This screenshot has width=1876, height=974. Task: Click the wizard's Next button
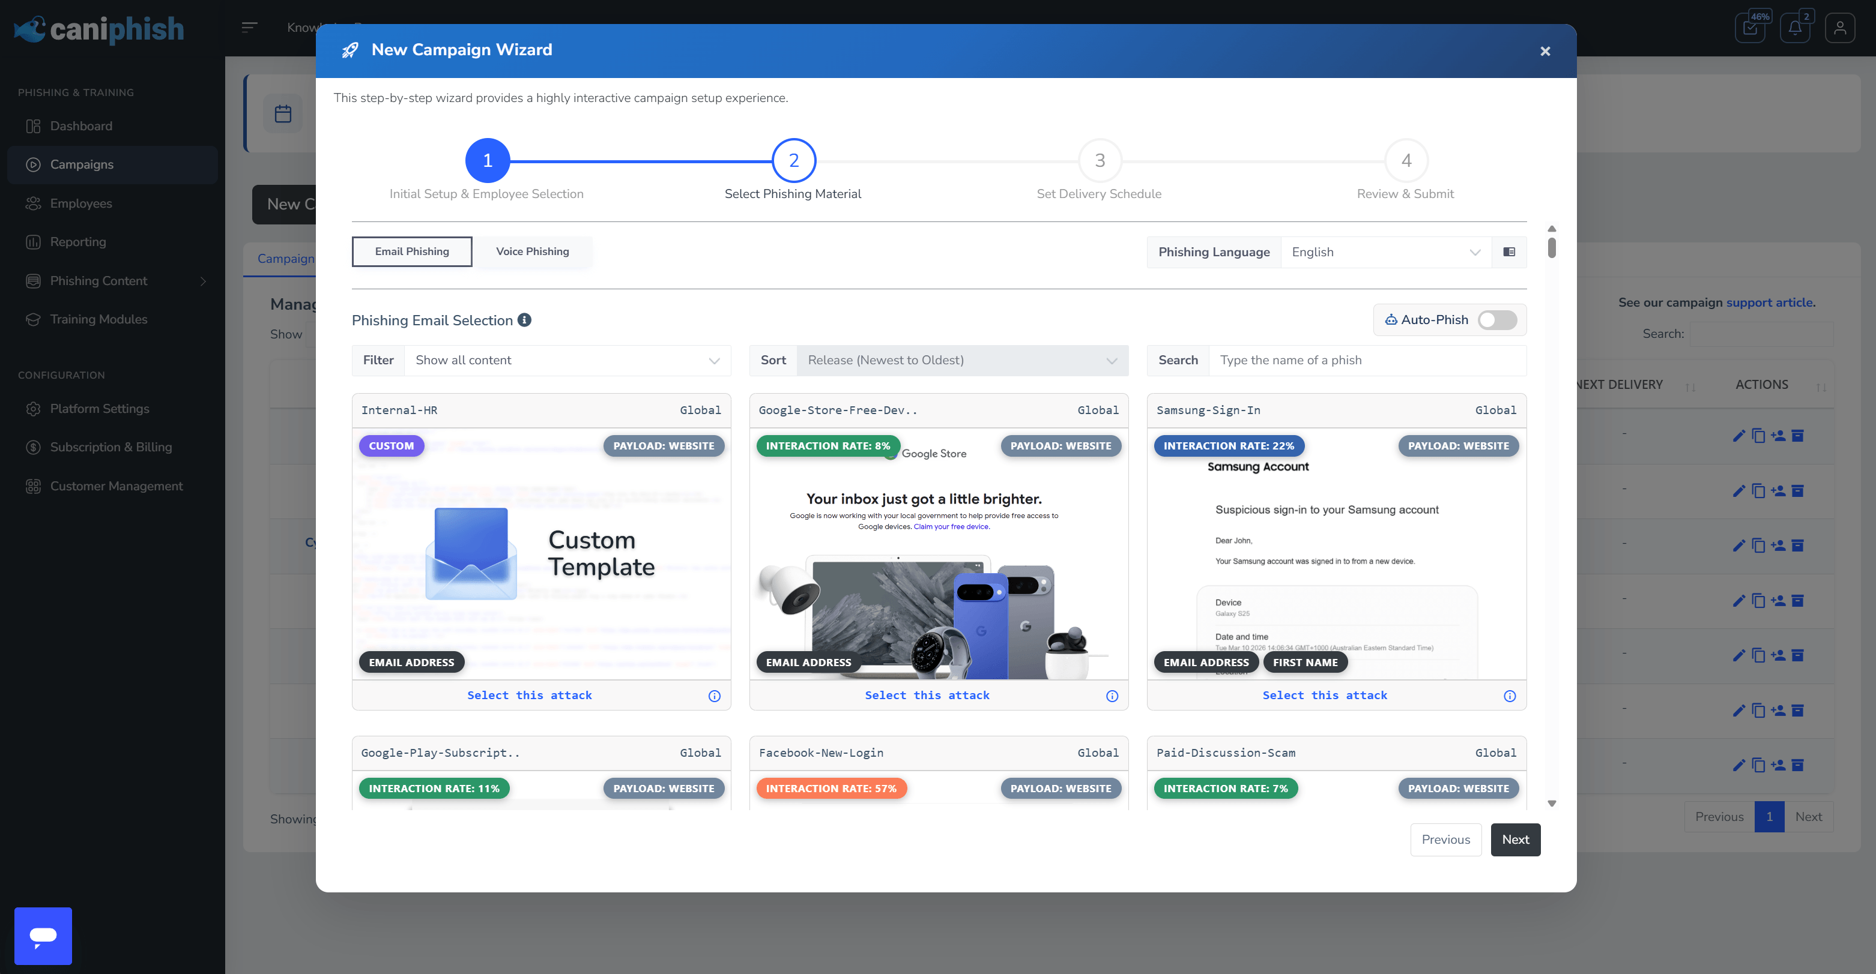point(1516,840)
